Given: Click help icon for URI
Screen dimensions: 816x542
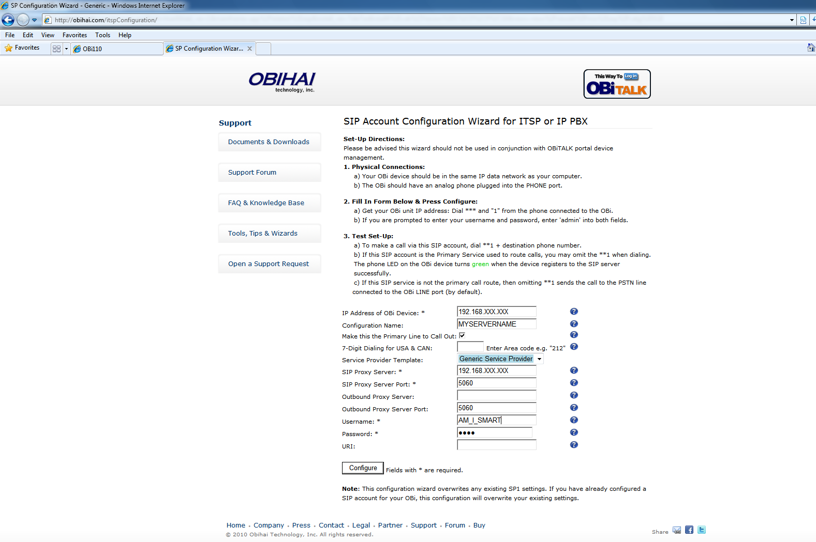Looking at the screenshot, I should [574, 445].
